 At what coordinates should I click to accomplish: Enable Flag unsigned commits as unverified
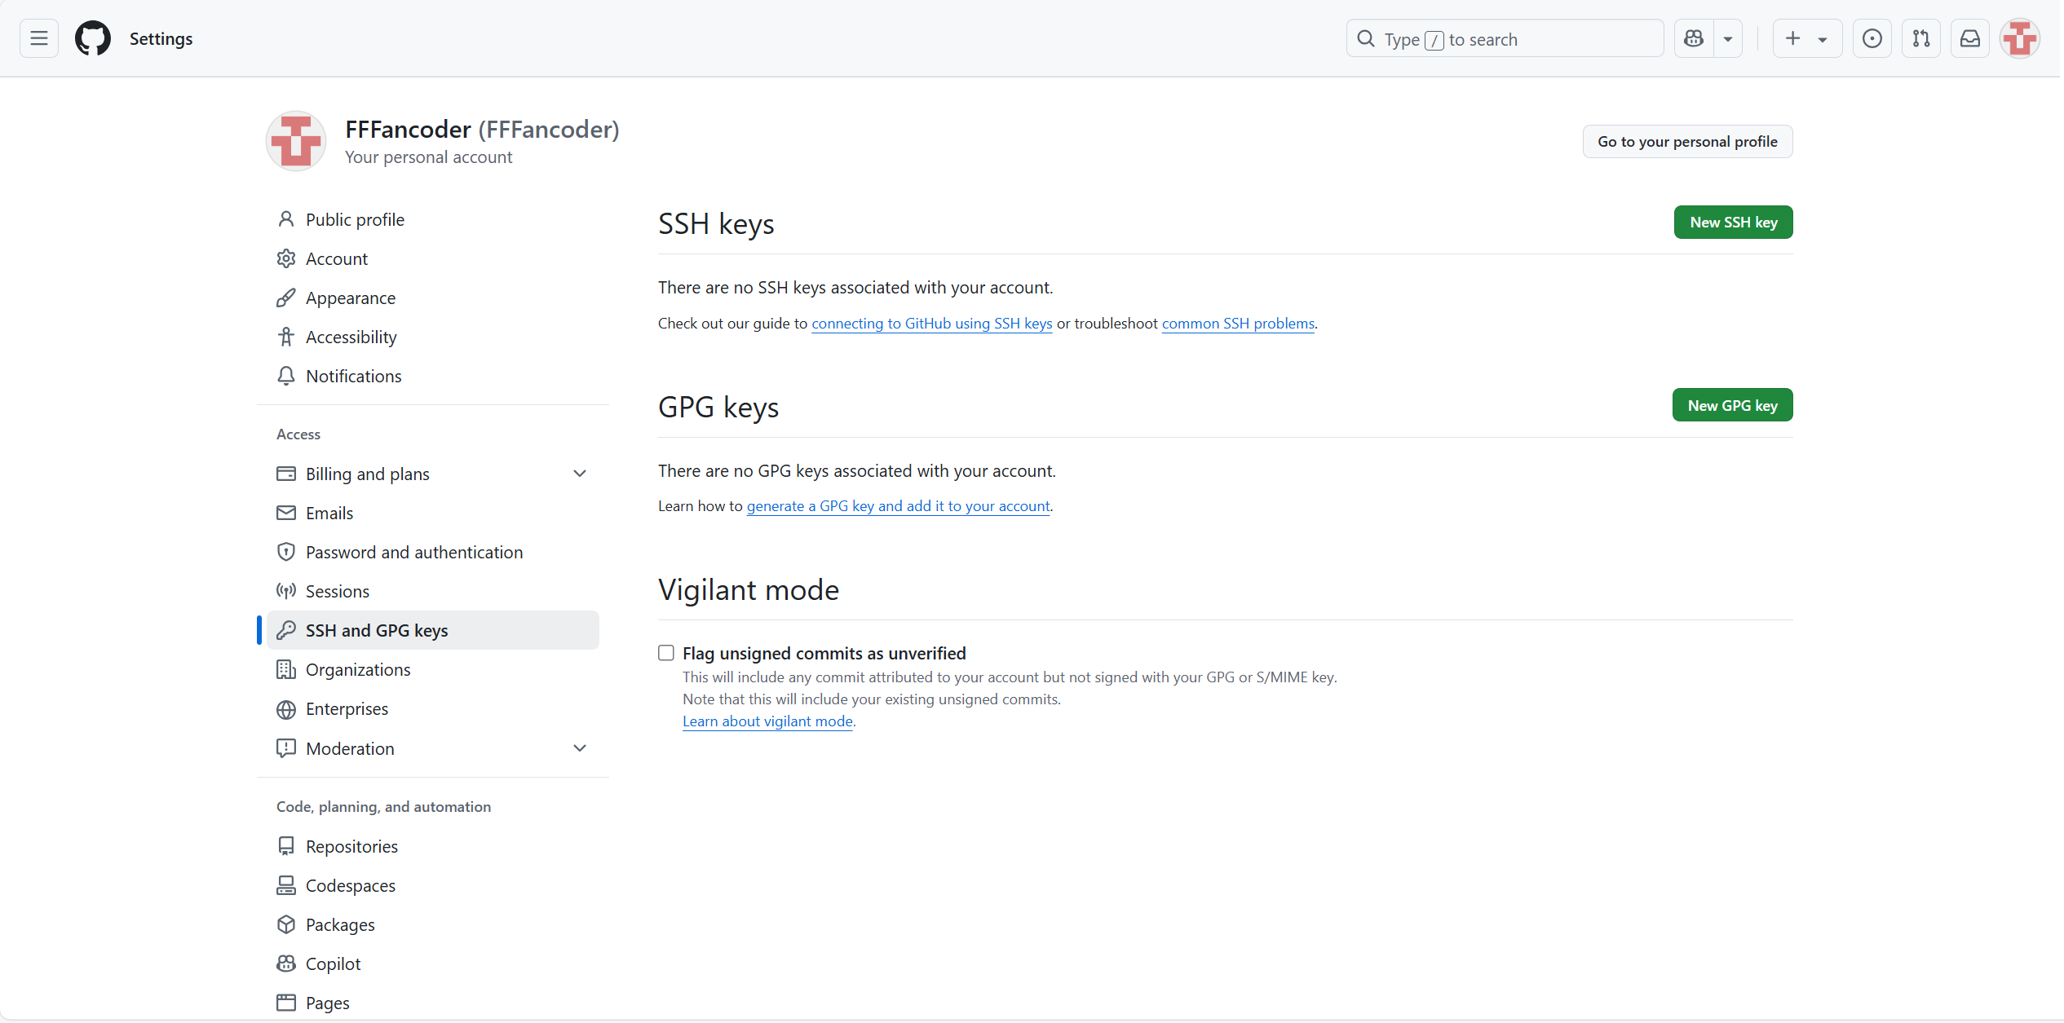pyautogui.click(x=666, y=653)
